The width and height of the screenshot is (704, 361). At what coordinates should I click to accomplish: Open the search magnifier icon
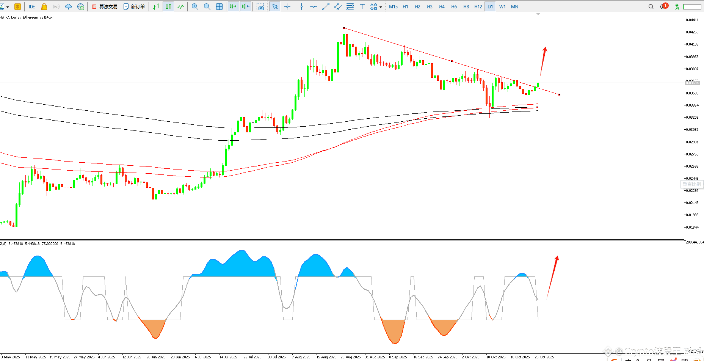651,6
